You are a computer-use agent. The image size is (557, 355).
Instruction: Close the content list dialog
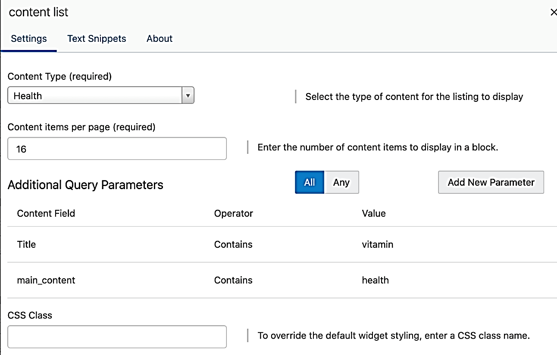pyautogui.click(x=553, y=12)
